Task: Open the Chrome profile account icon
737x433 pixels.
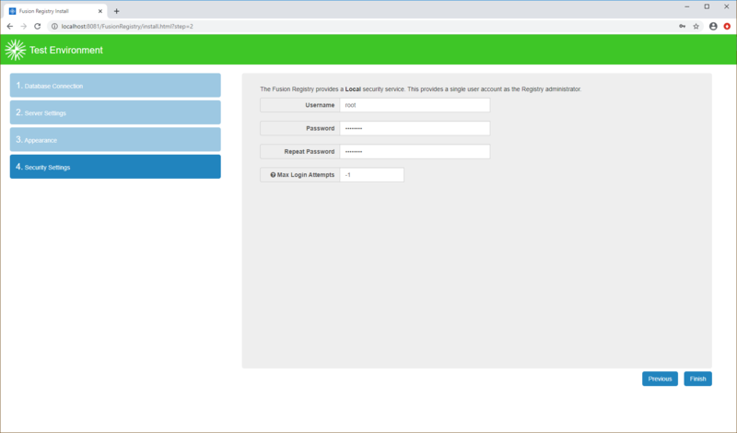Action: 713,27
